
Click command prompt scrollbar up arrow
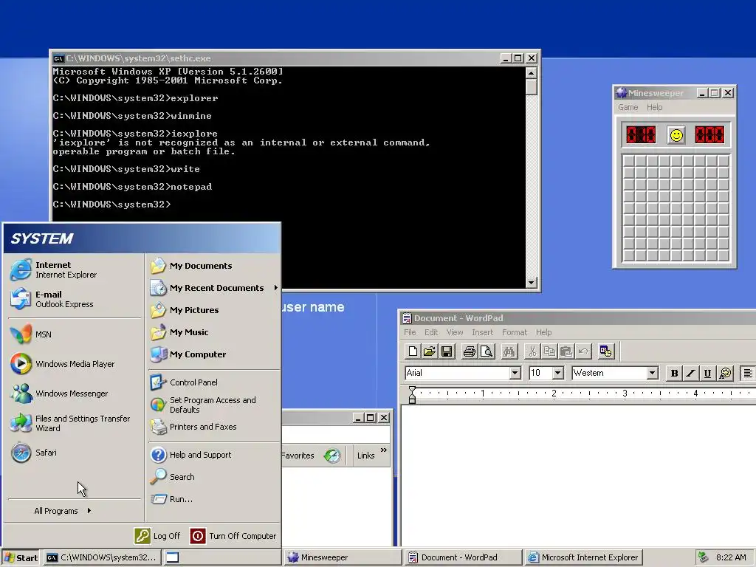tap(532, 73)
